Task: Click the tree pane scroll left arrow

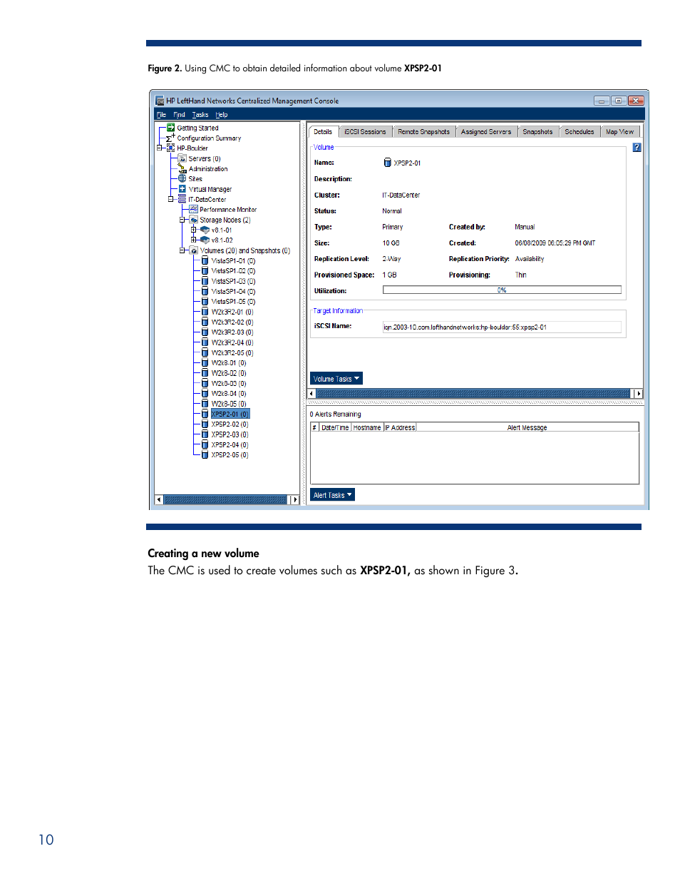Action: [x=159, y=499]
